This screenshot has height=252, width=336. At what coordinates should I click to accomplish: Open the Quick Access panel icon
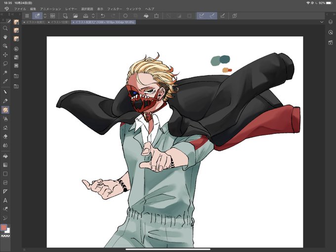331,32
